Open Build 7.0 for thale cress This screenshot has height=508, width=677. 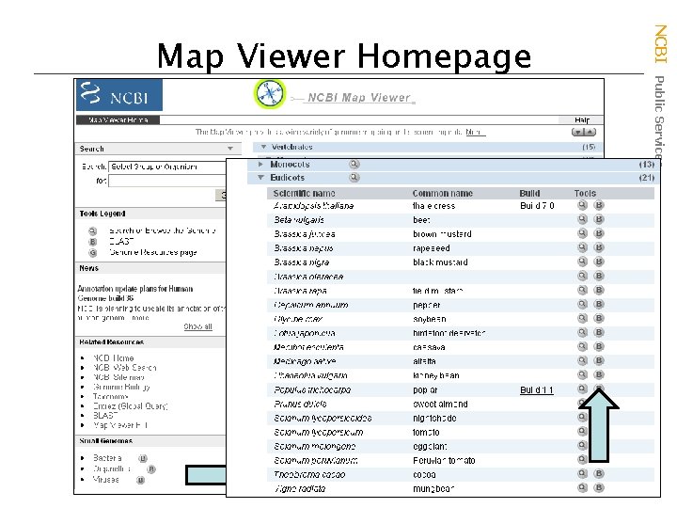[537, 206]
